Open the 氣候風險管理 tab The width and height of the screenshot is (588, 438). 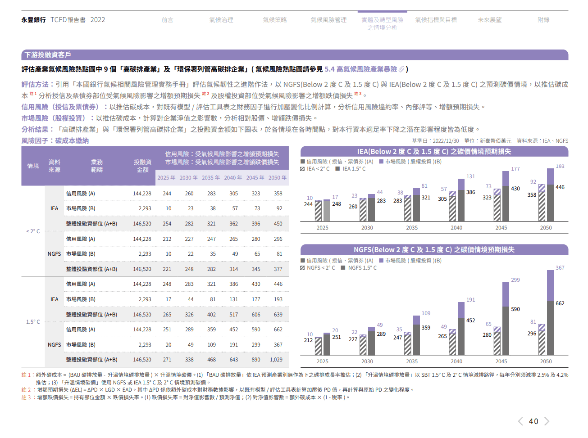click(x=328, y=20)
